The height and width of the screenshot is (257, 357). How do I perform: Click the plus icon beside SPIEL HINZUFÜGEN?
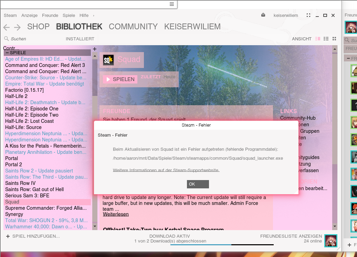click(8, 236)
